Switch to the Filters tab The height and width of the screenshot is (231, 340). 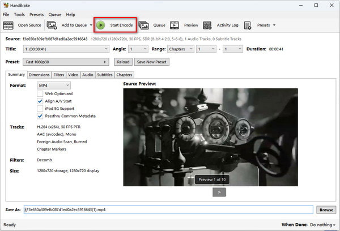click(x=59, y=75)
